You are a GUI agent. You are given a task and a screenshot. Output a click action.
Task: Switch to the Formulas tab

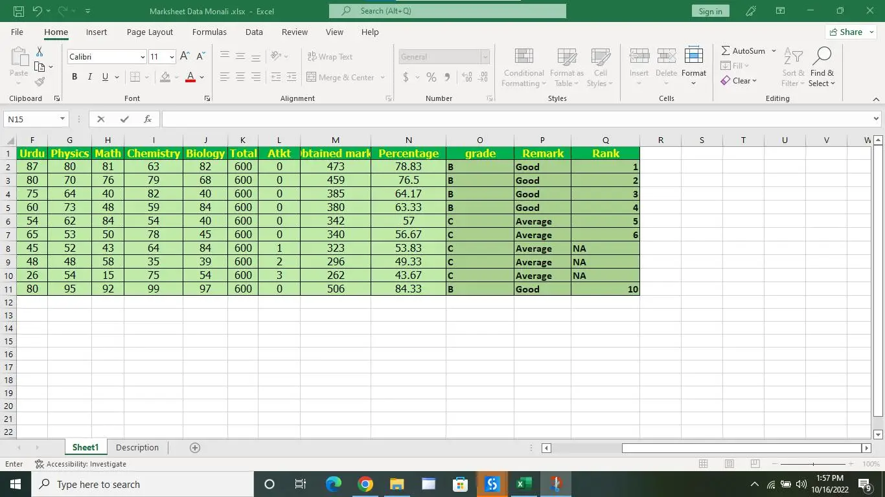[x=209, y=32]
